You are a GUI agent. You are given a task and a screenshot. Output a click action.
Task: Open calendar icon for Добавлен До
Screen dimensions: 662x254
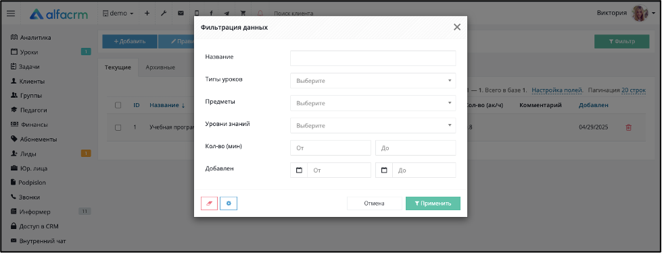tap(384, 170)
